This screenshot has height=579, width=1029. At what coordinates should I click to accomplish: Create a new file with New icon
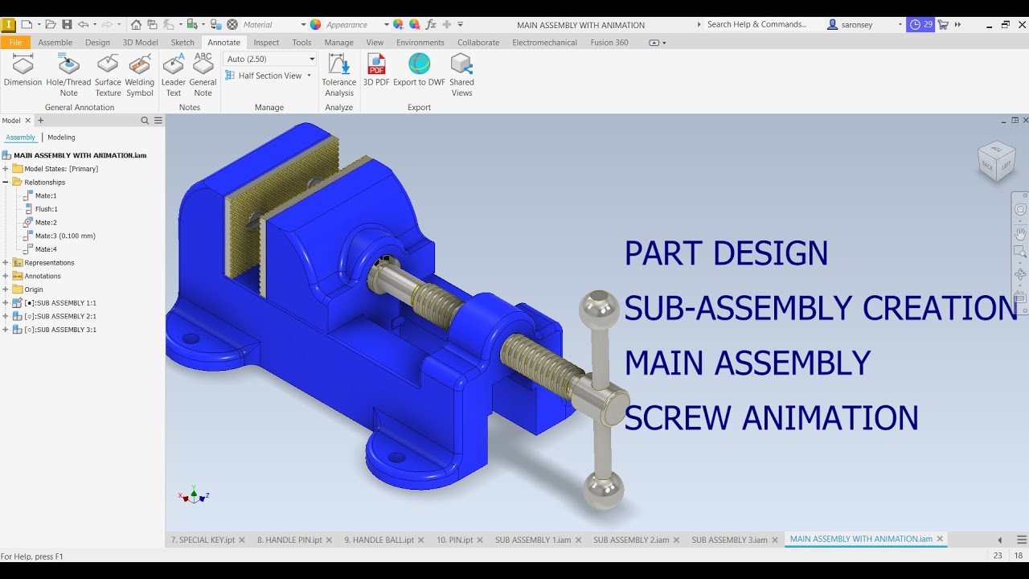pos(26,25)
